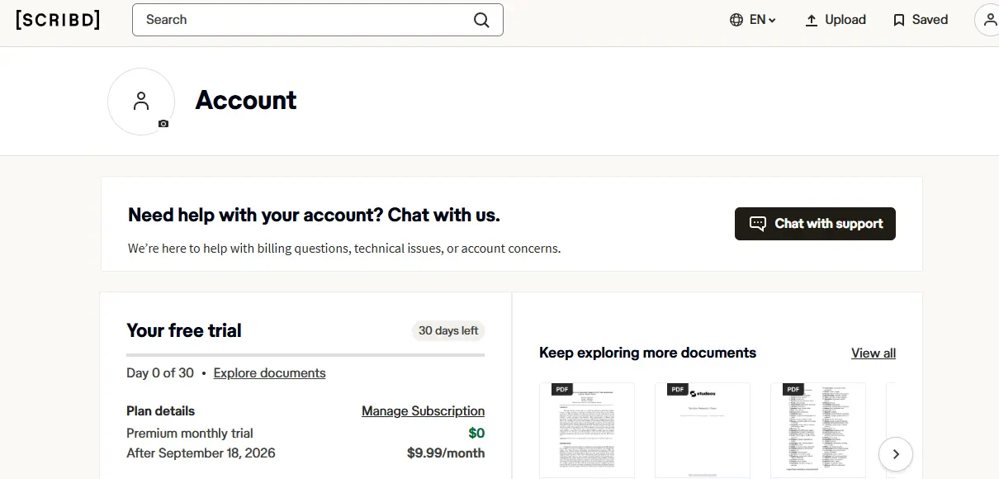This screenshot has height=479, width=999.
Task: Click the Scribd logo
Action: tap(58, 20)
